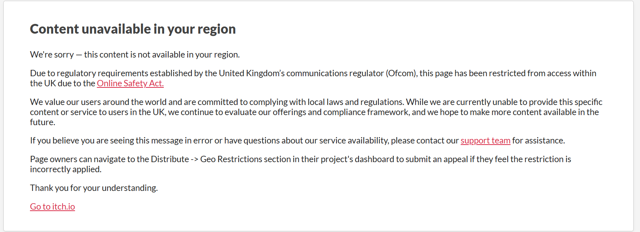
Task: Click the word '(Ofcom)' in the text
Action: point(401,73)
